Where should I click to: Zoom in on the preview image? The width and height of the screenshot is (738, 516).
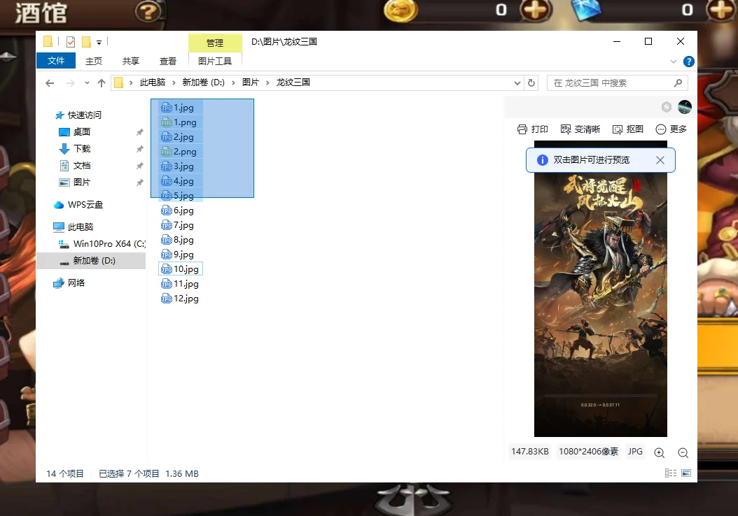coord(660,452)
